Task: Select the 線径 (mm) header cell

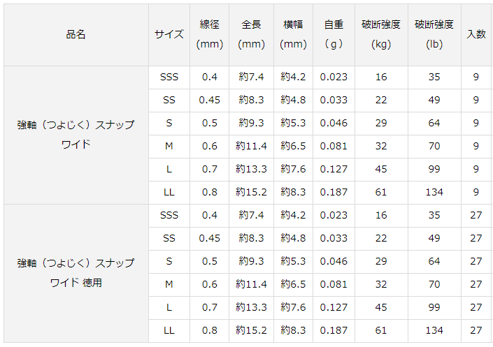Action: 209,34
